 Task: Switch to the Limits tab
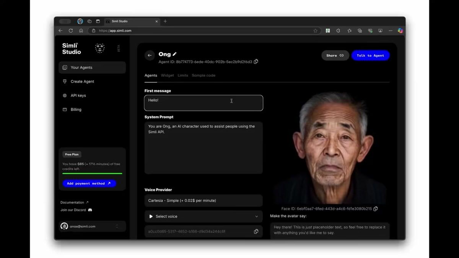pos(183,75)
